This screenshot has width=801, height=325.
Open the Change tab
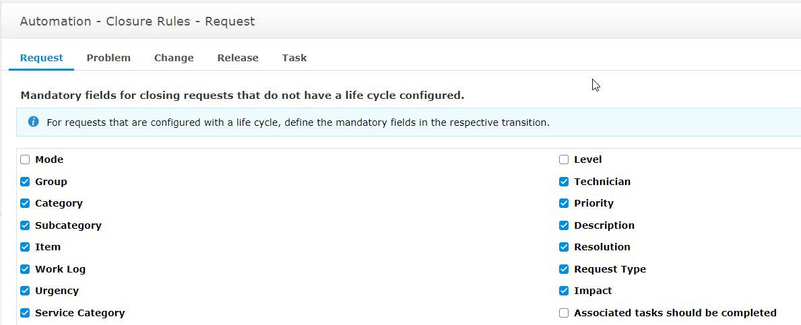[x=174, y=58]
